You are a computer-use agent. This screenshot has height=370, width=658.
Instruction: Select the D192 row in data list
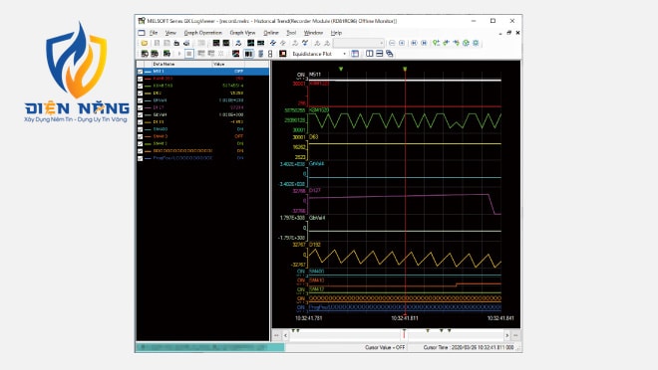tap(202, 122)
